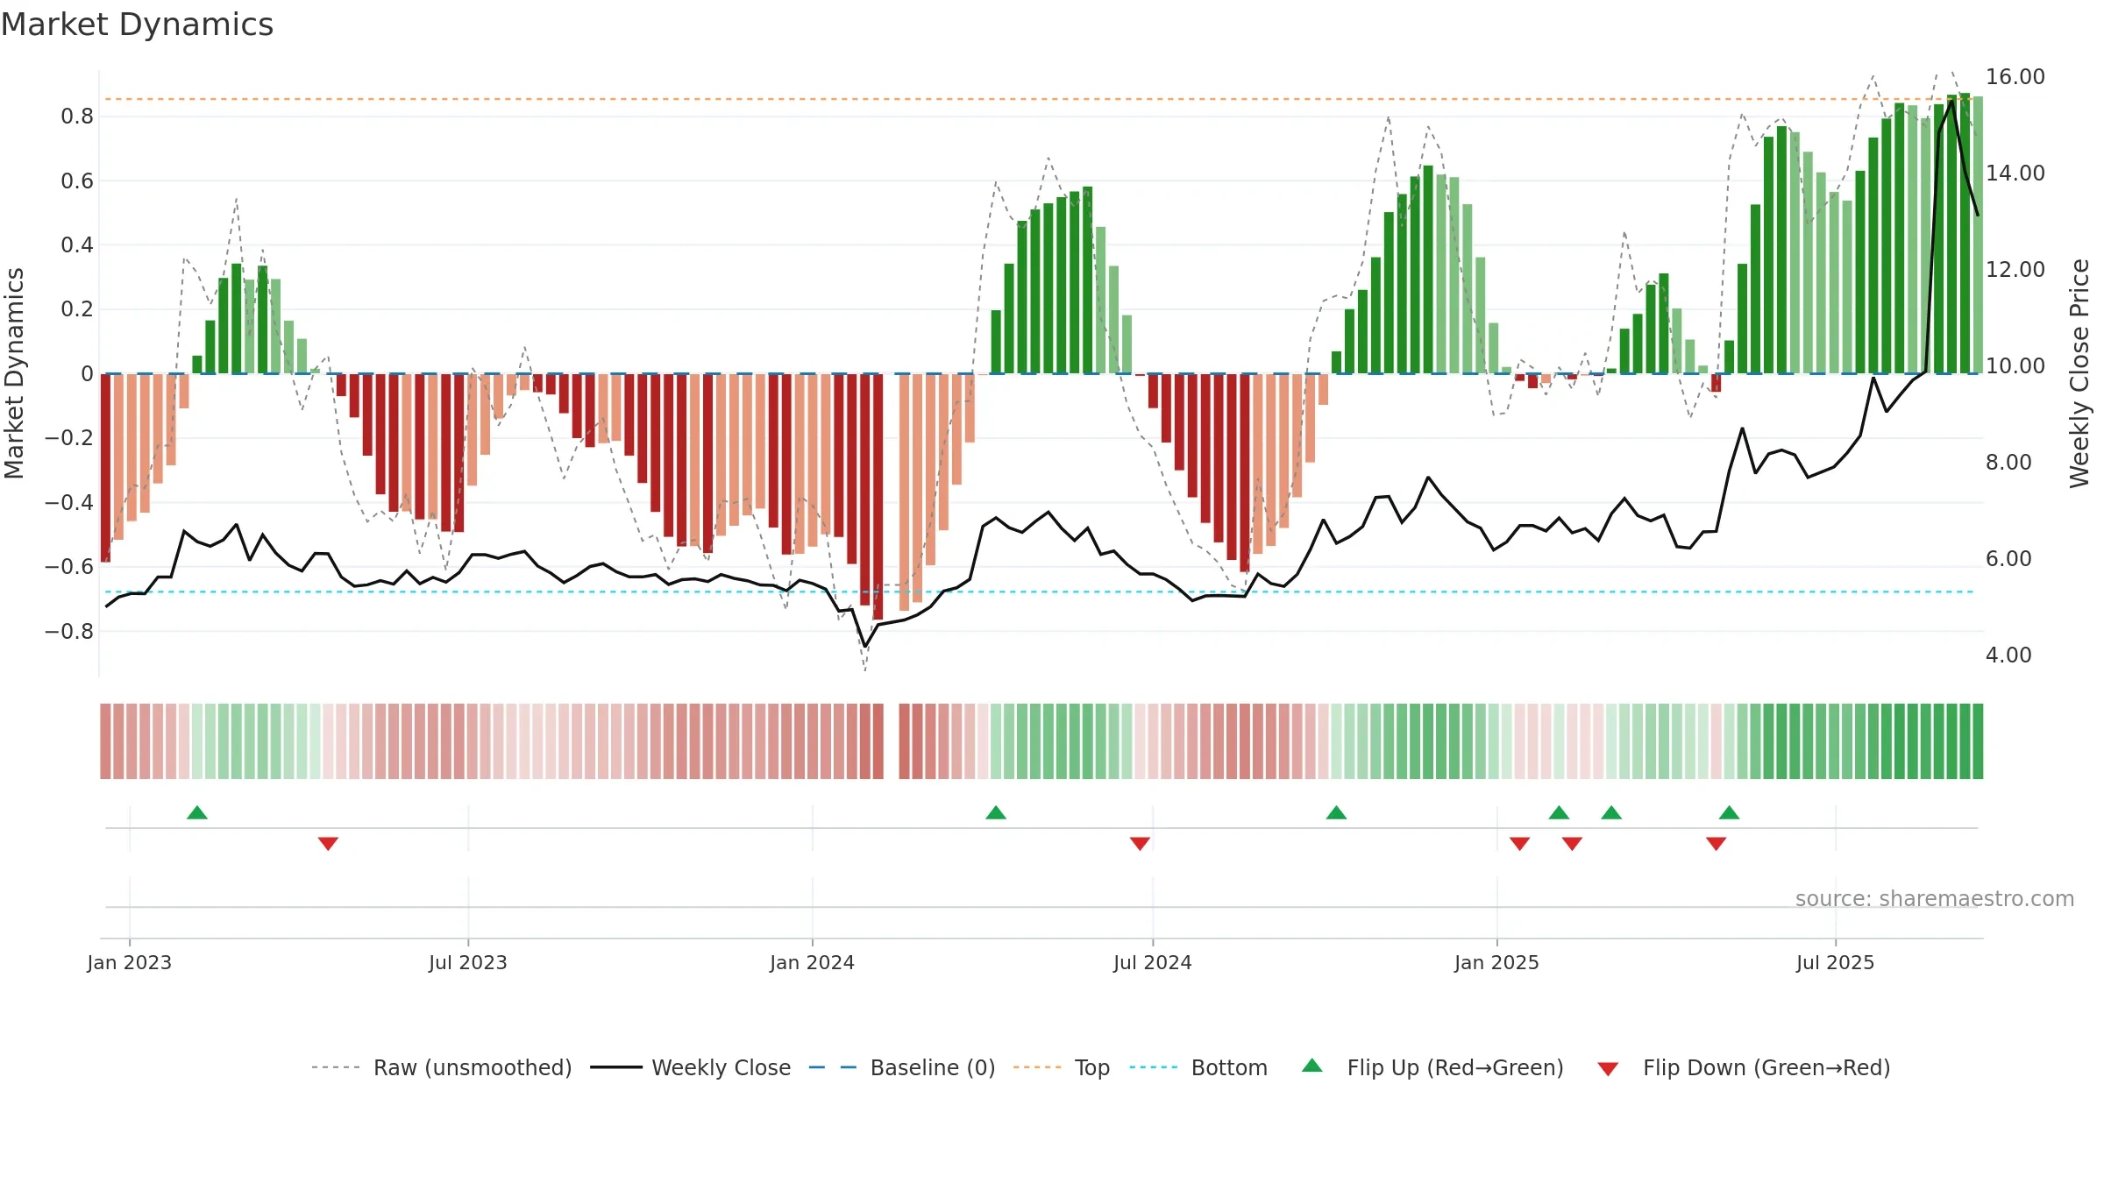This screenshot has width=2104, height=1183.
Task: Click the Jul 2023 x-axis label
Action: pos(468,962)
